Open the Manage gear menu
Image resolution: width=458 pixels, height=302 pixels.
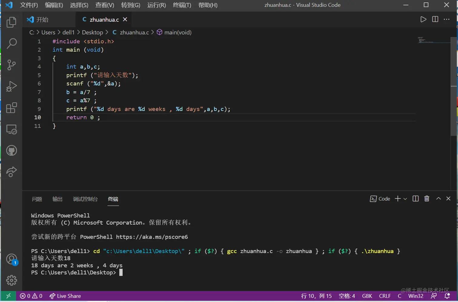click(x=12, y=281)
